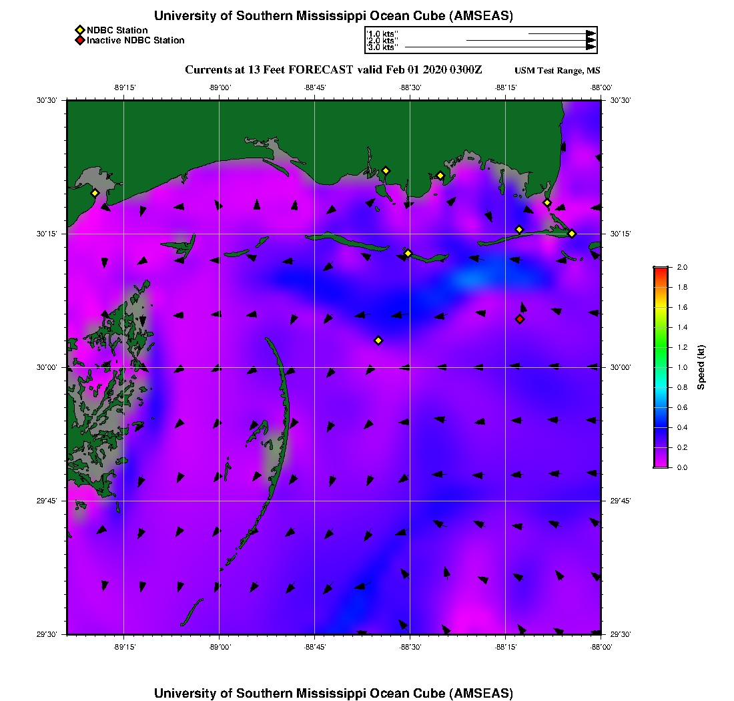Select yellow station marker on island near 88°30'
734x701 pixels.
[408, 253]
